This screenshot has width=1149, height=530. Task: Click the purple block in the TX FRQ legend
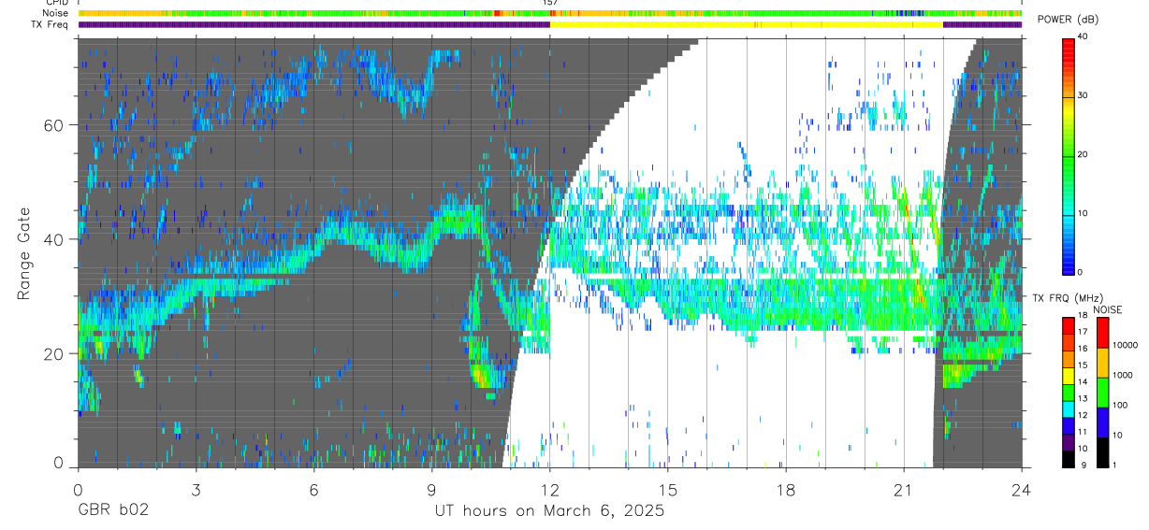tap(1068, 443)
